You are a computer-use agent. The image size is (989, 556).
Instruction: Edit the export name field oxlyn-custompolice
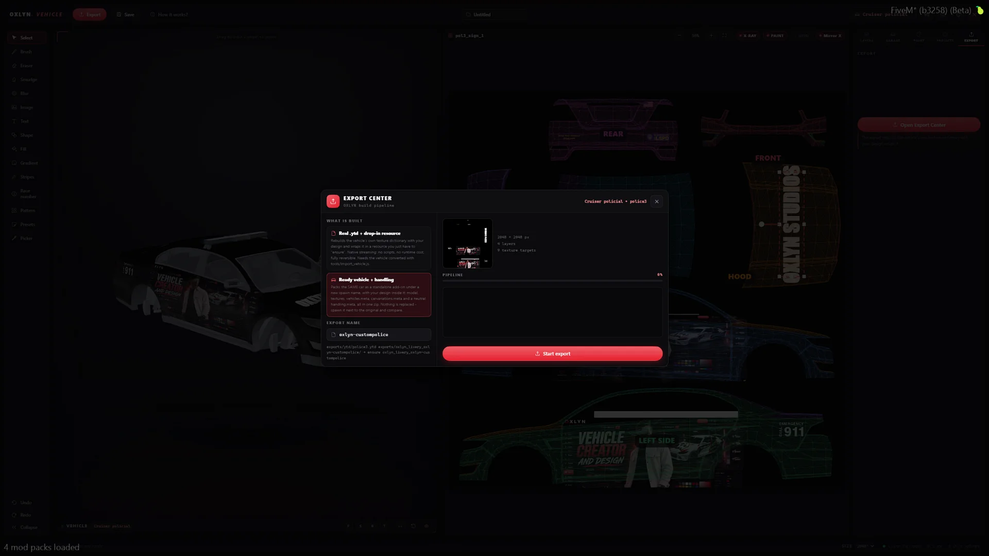[379, 335]
